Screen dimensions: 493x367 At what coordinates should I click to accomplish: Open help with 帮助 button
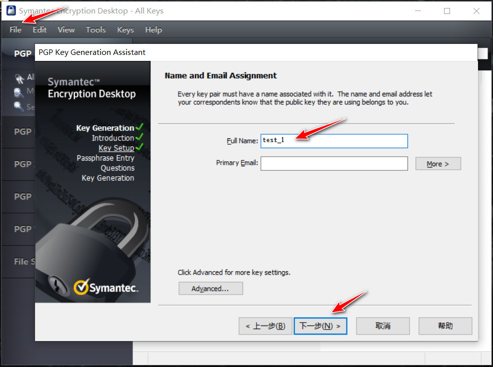pos(445,326)
